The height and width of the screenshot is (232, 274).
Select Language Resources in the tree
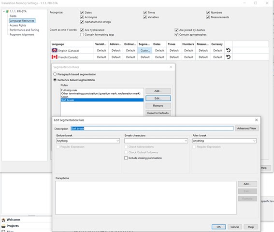(x=22, y=21)
